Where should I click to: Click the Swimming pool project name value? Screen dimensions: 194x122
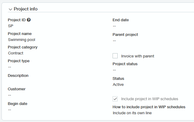(22, 40)
